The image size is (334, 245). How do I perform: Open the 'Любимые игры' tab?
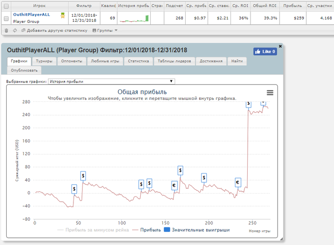[x=105, y=61]
